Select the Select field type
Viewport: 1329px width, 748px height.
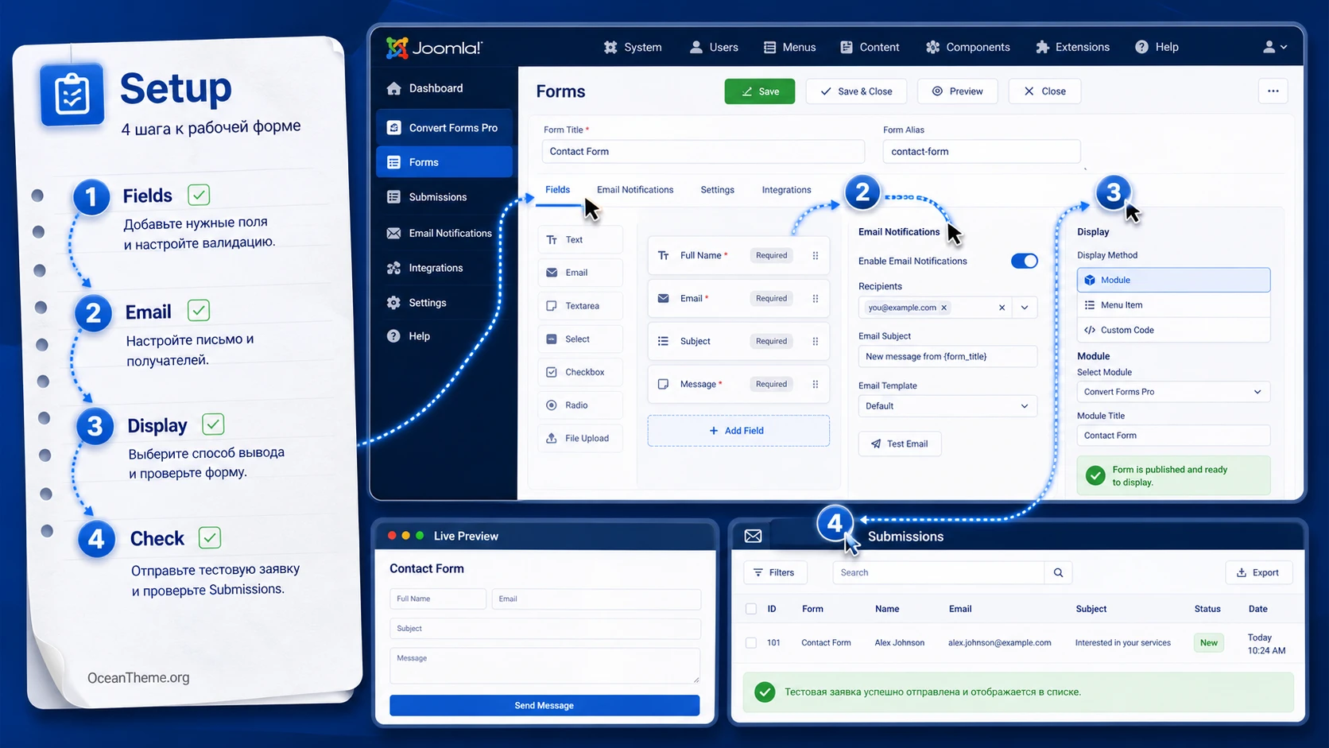(580, 339)
